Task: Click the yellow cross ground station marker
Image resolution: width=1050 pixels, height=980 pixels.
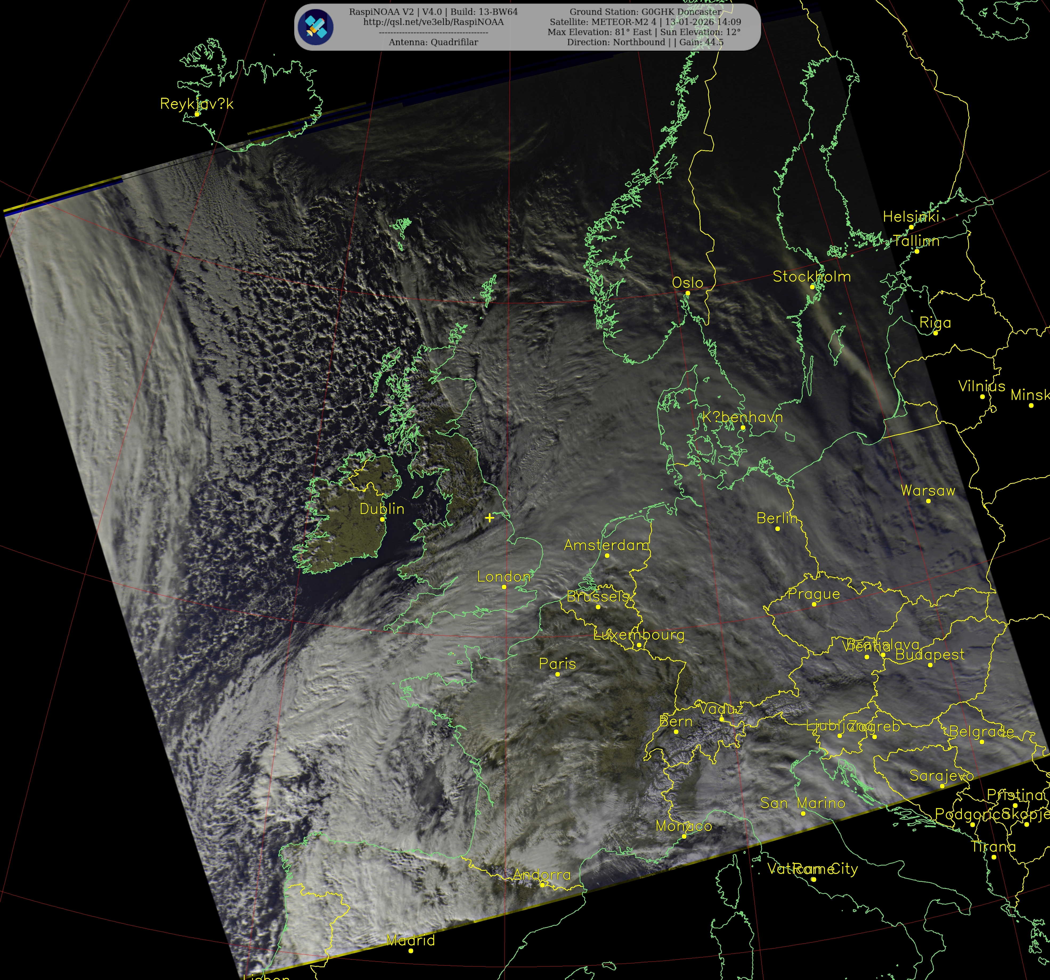Action: point(490,518)
